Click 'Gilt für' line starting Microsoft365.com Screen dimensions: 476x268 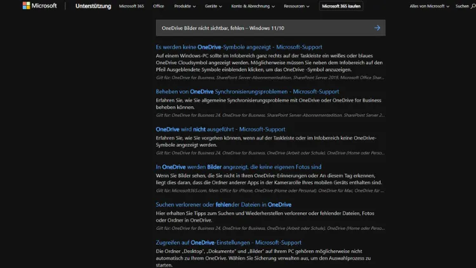click(x=270, y=191)
